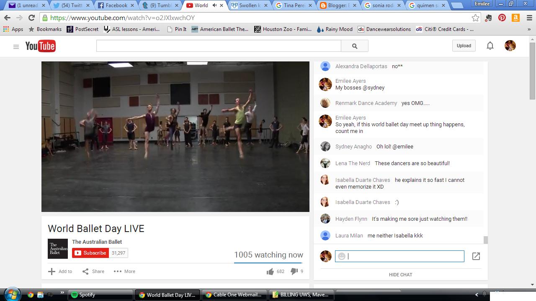
Task: Dislike the video with thumbs down
Action: tap(294, 272)
